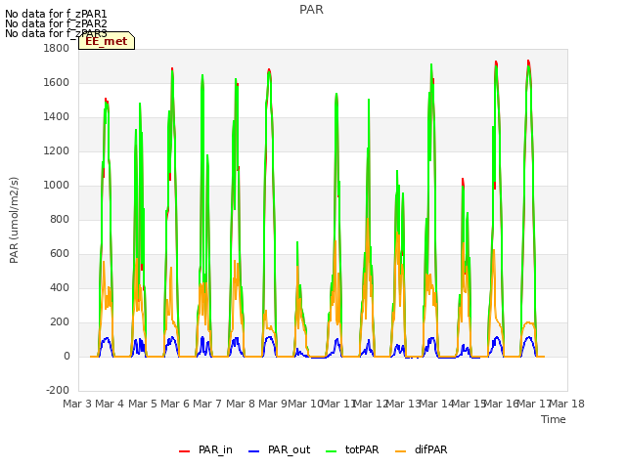The image size is (626, 469).
Task: Click the 'No data for f_zPAR1' message
Action: 56,15
